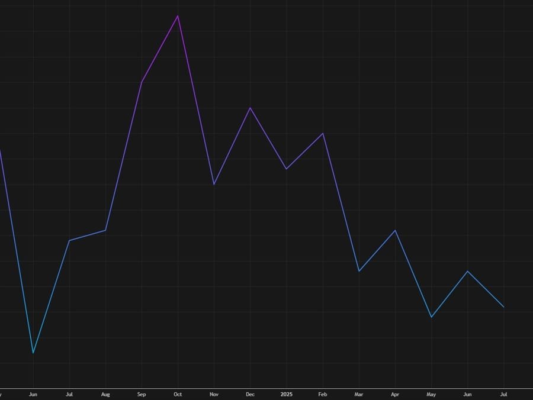Select the Mar label on the time axis

pyautogui.click(x=359, y=394)
